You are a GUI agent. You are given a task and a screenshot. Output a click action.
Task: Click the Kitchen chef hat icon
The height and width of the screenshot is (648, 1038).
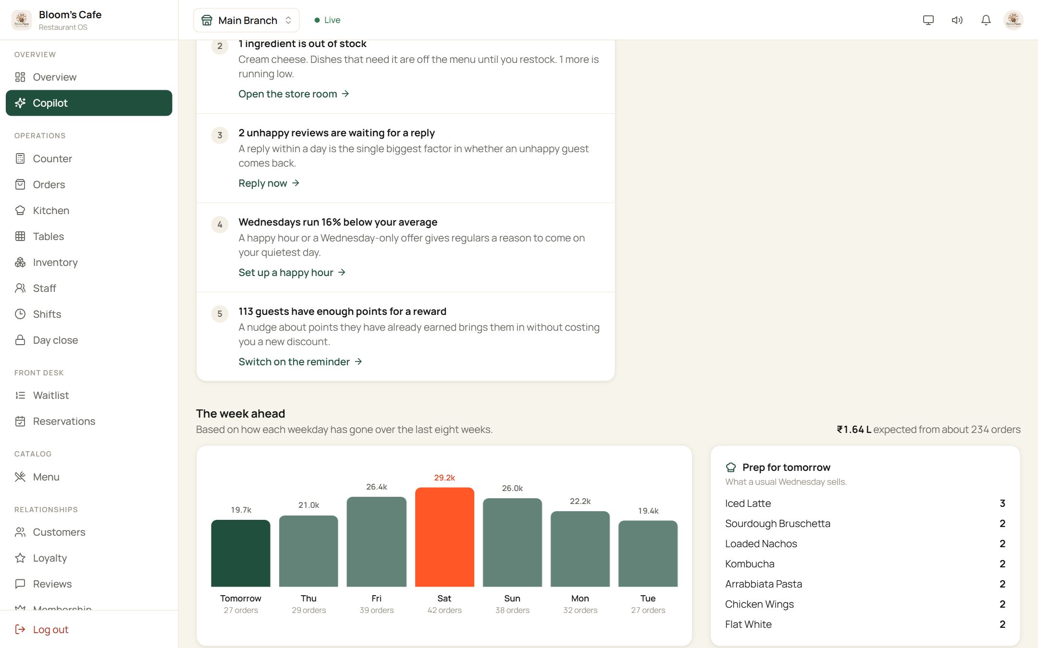(20, 211)
